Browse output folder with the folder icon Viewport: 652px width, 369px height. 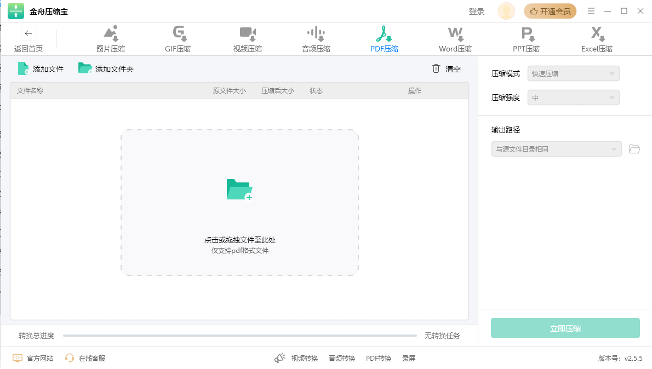634,149
